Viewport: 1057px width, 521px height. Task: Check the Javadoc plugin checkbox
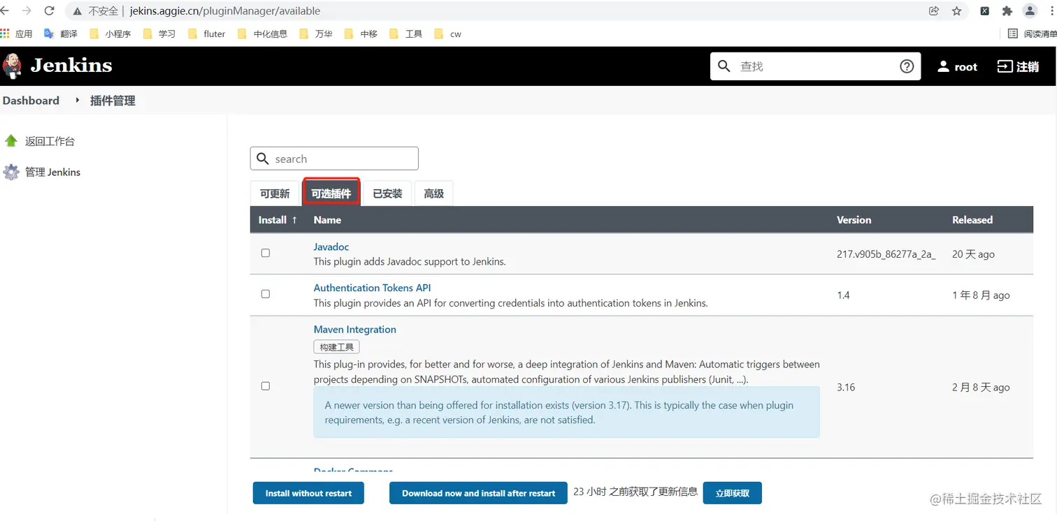[x=266, y=253]
